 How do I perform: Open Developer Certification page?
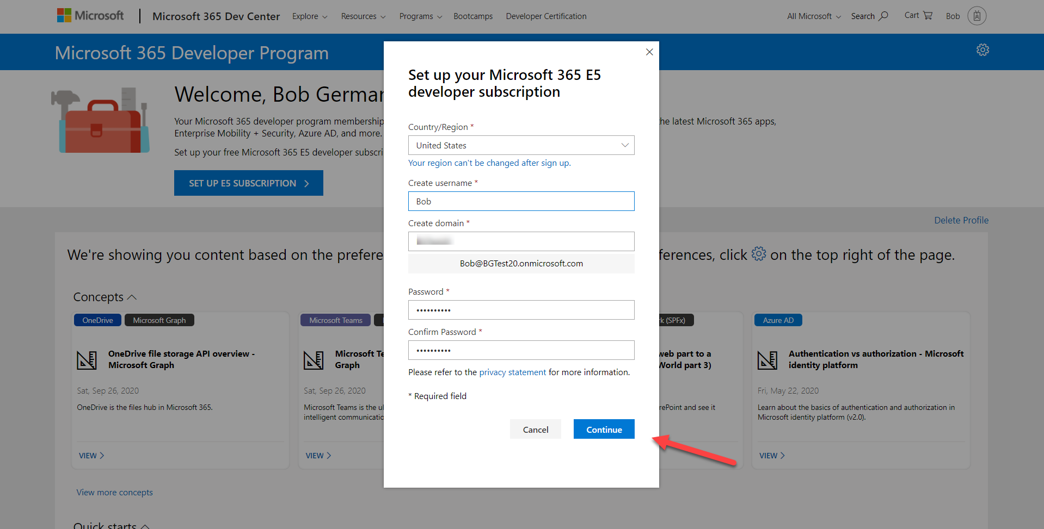tap(546, 16)
